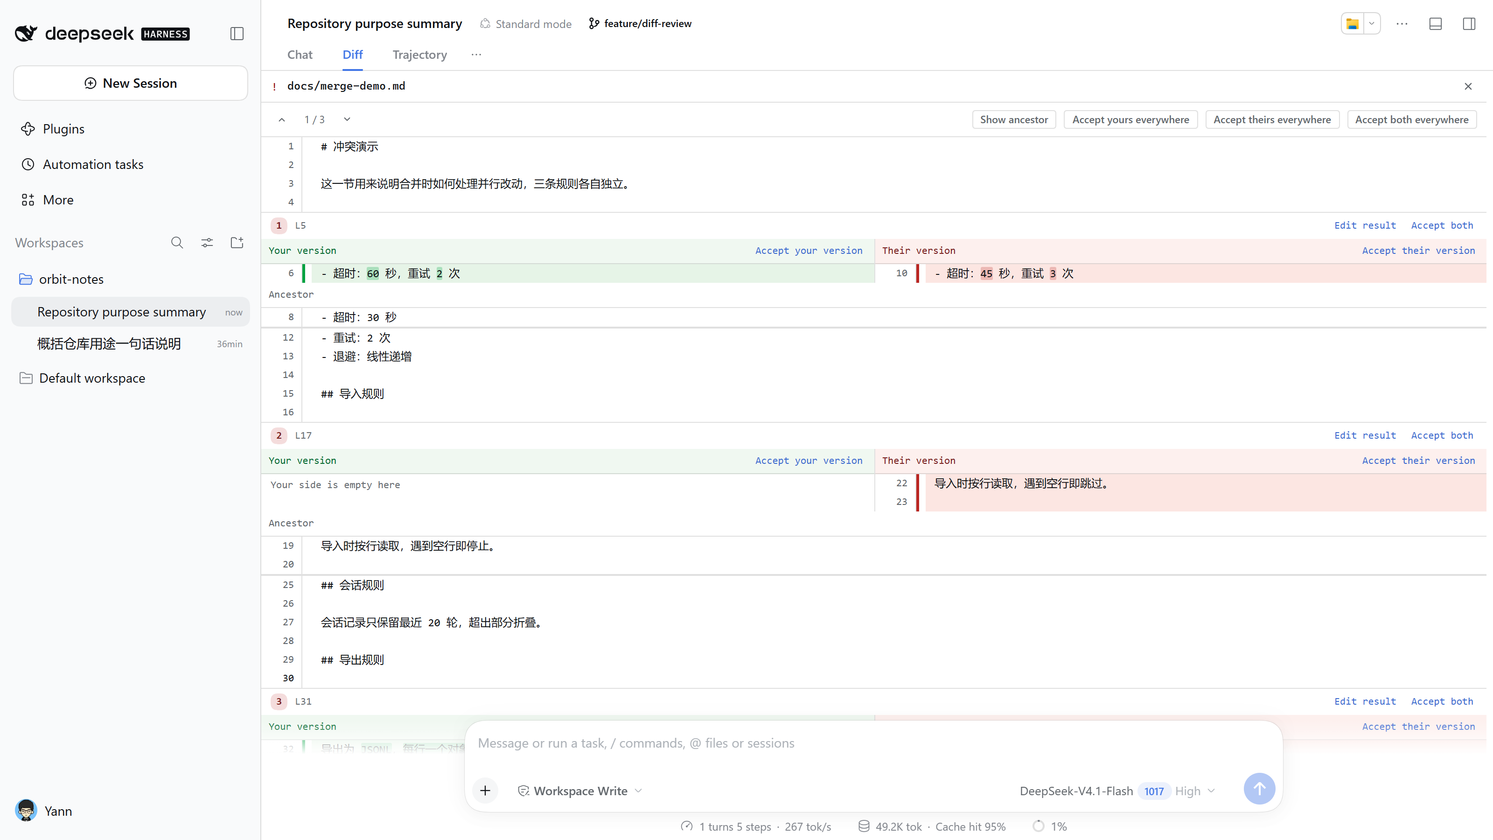Select the Diff tab
The image size is (1493, 840).
coord(352,55)
